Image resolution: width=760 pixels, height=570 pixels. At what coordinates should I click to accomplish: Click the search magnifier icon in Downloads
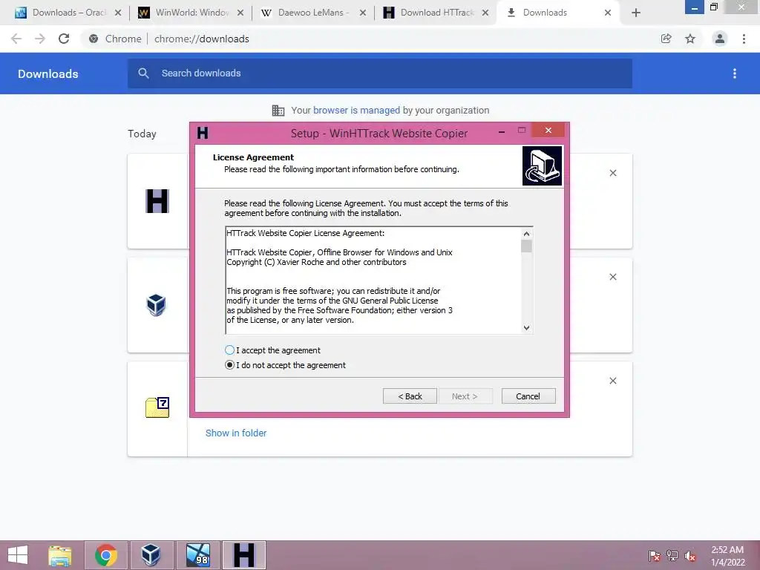click(x=143, y=73)
